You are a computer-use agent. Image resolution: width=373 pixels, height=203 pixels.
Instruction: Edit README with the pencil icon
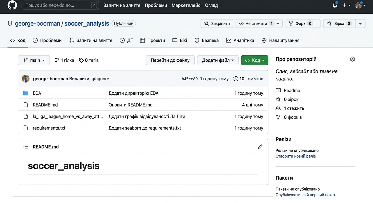pos(260,147)
